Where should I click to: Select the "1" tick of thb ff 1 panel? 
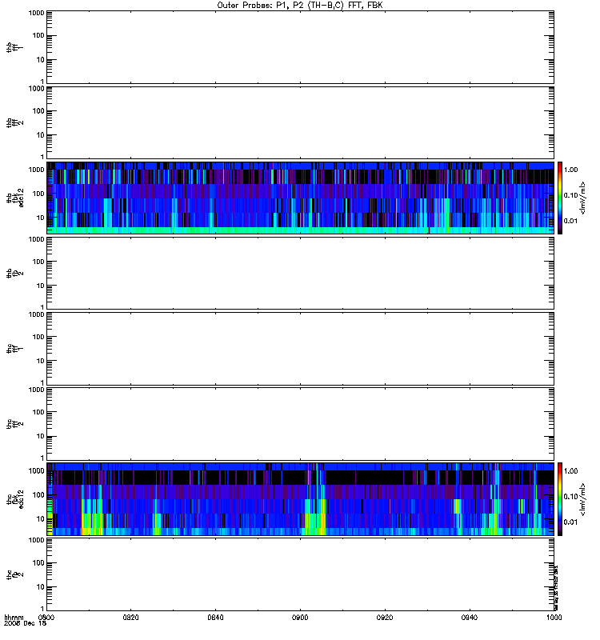click(x=42, y=82)
